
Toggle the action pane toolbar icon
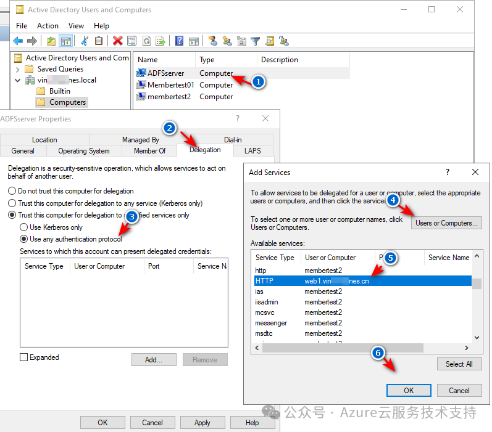pos(194,41)
